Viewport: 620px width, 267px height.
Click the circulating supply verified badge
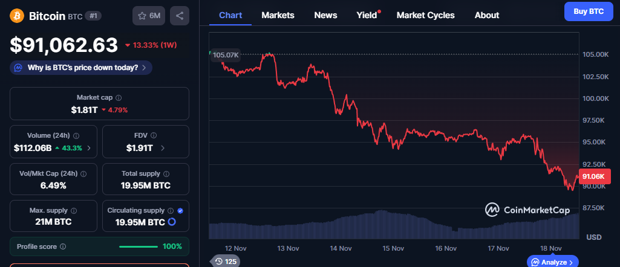(180, 211)
